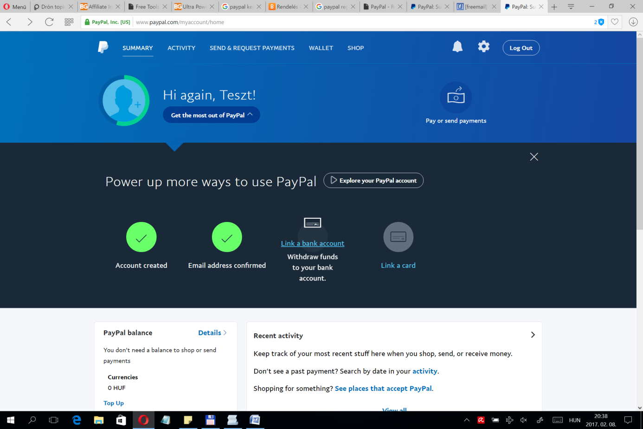Screen dimensions: 643x429
Task: Open the Word taskbar icon
Action: coord(255,420)
